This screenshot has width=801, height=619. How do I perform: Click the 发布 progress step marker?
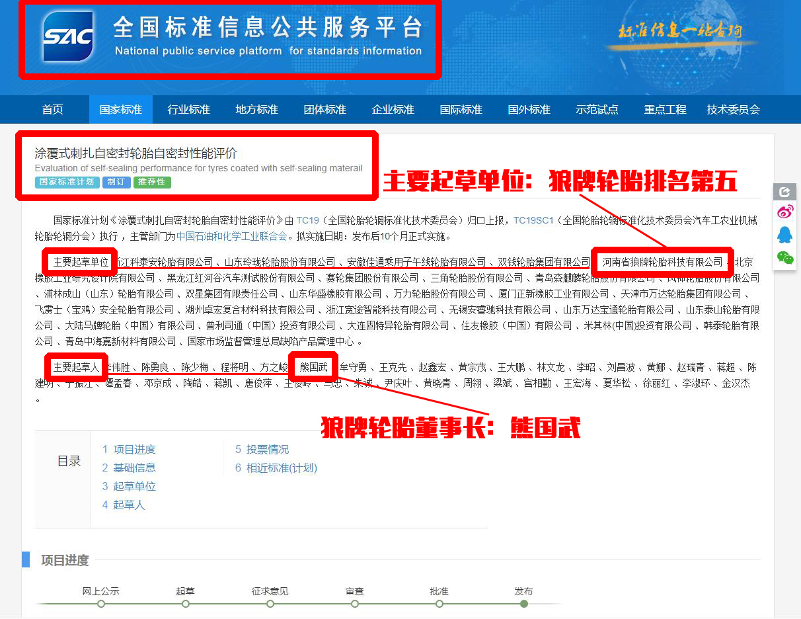524,604
